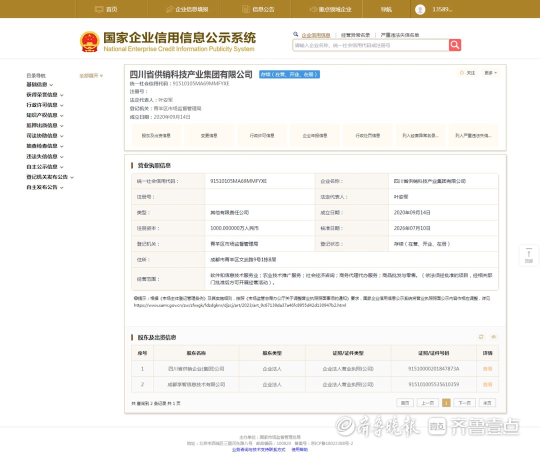Open the samr.gov.cn notice URL

240,305
